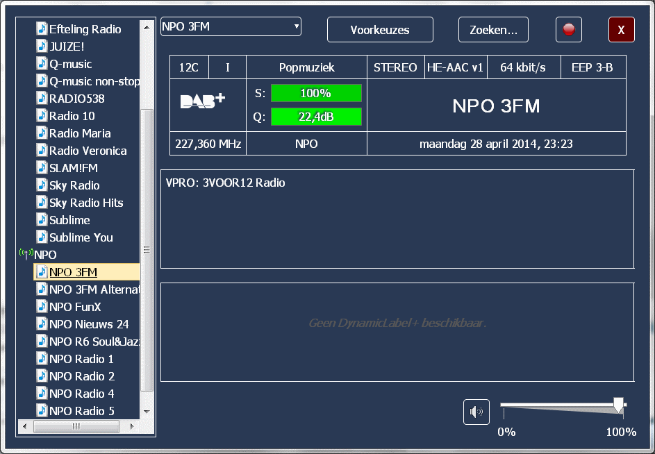Select Sublime station in the list
Image resolution: width=655 pixels, height=454 pixels.
[x=69, y=220]
